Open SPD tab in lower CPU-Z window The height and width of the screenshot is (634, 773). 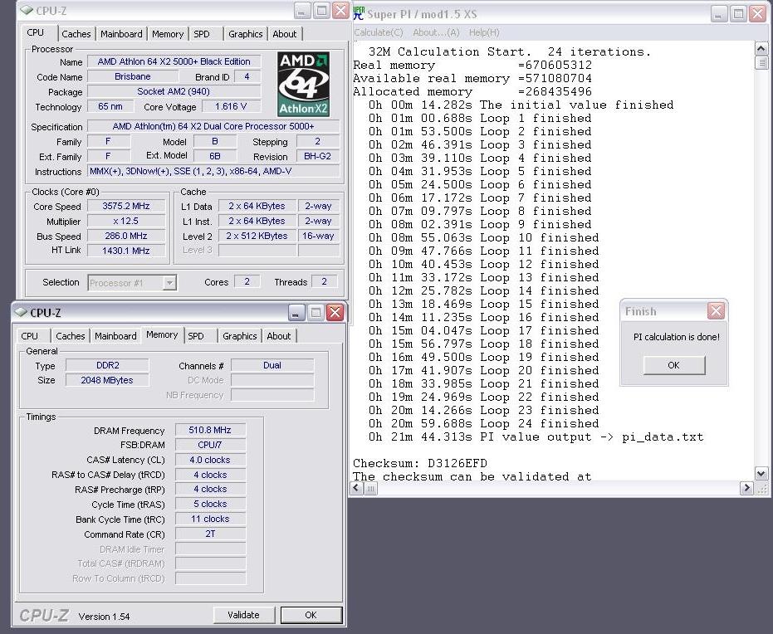[x=196, y=336]
